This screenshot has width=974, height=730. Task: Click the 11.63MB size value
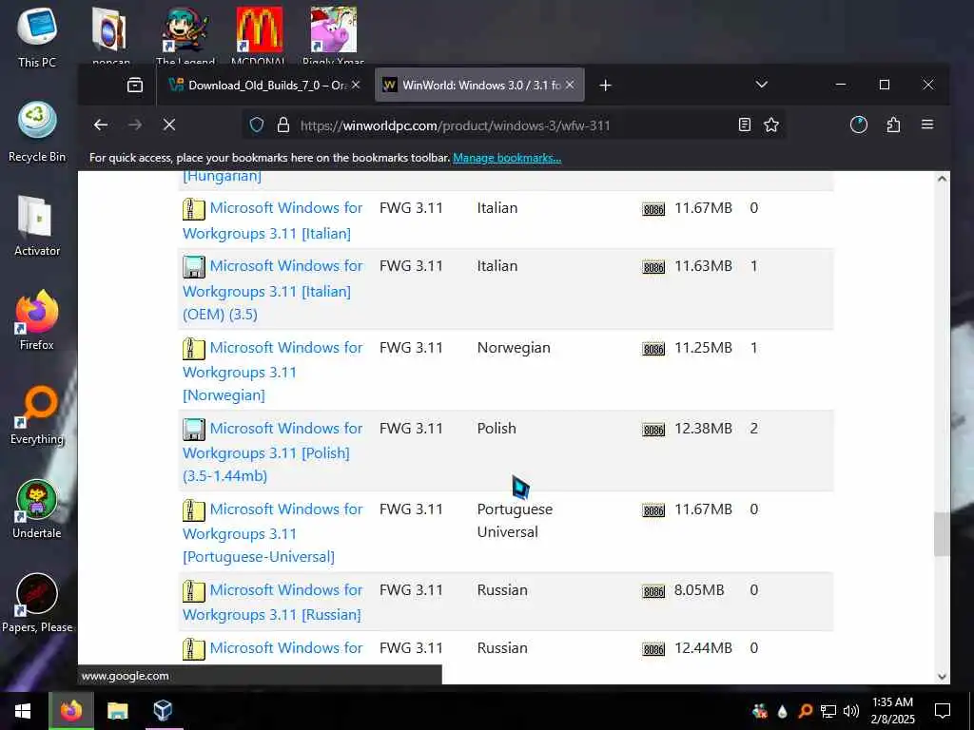pos(703,266)
